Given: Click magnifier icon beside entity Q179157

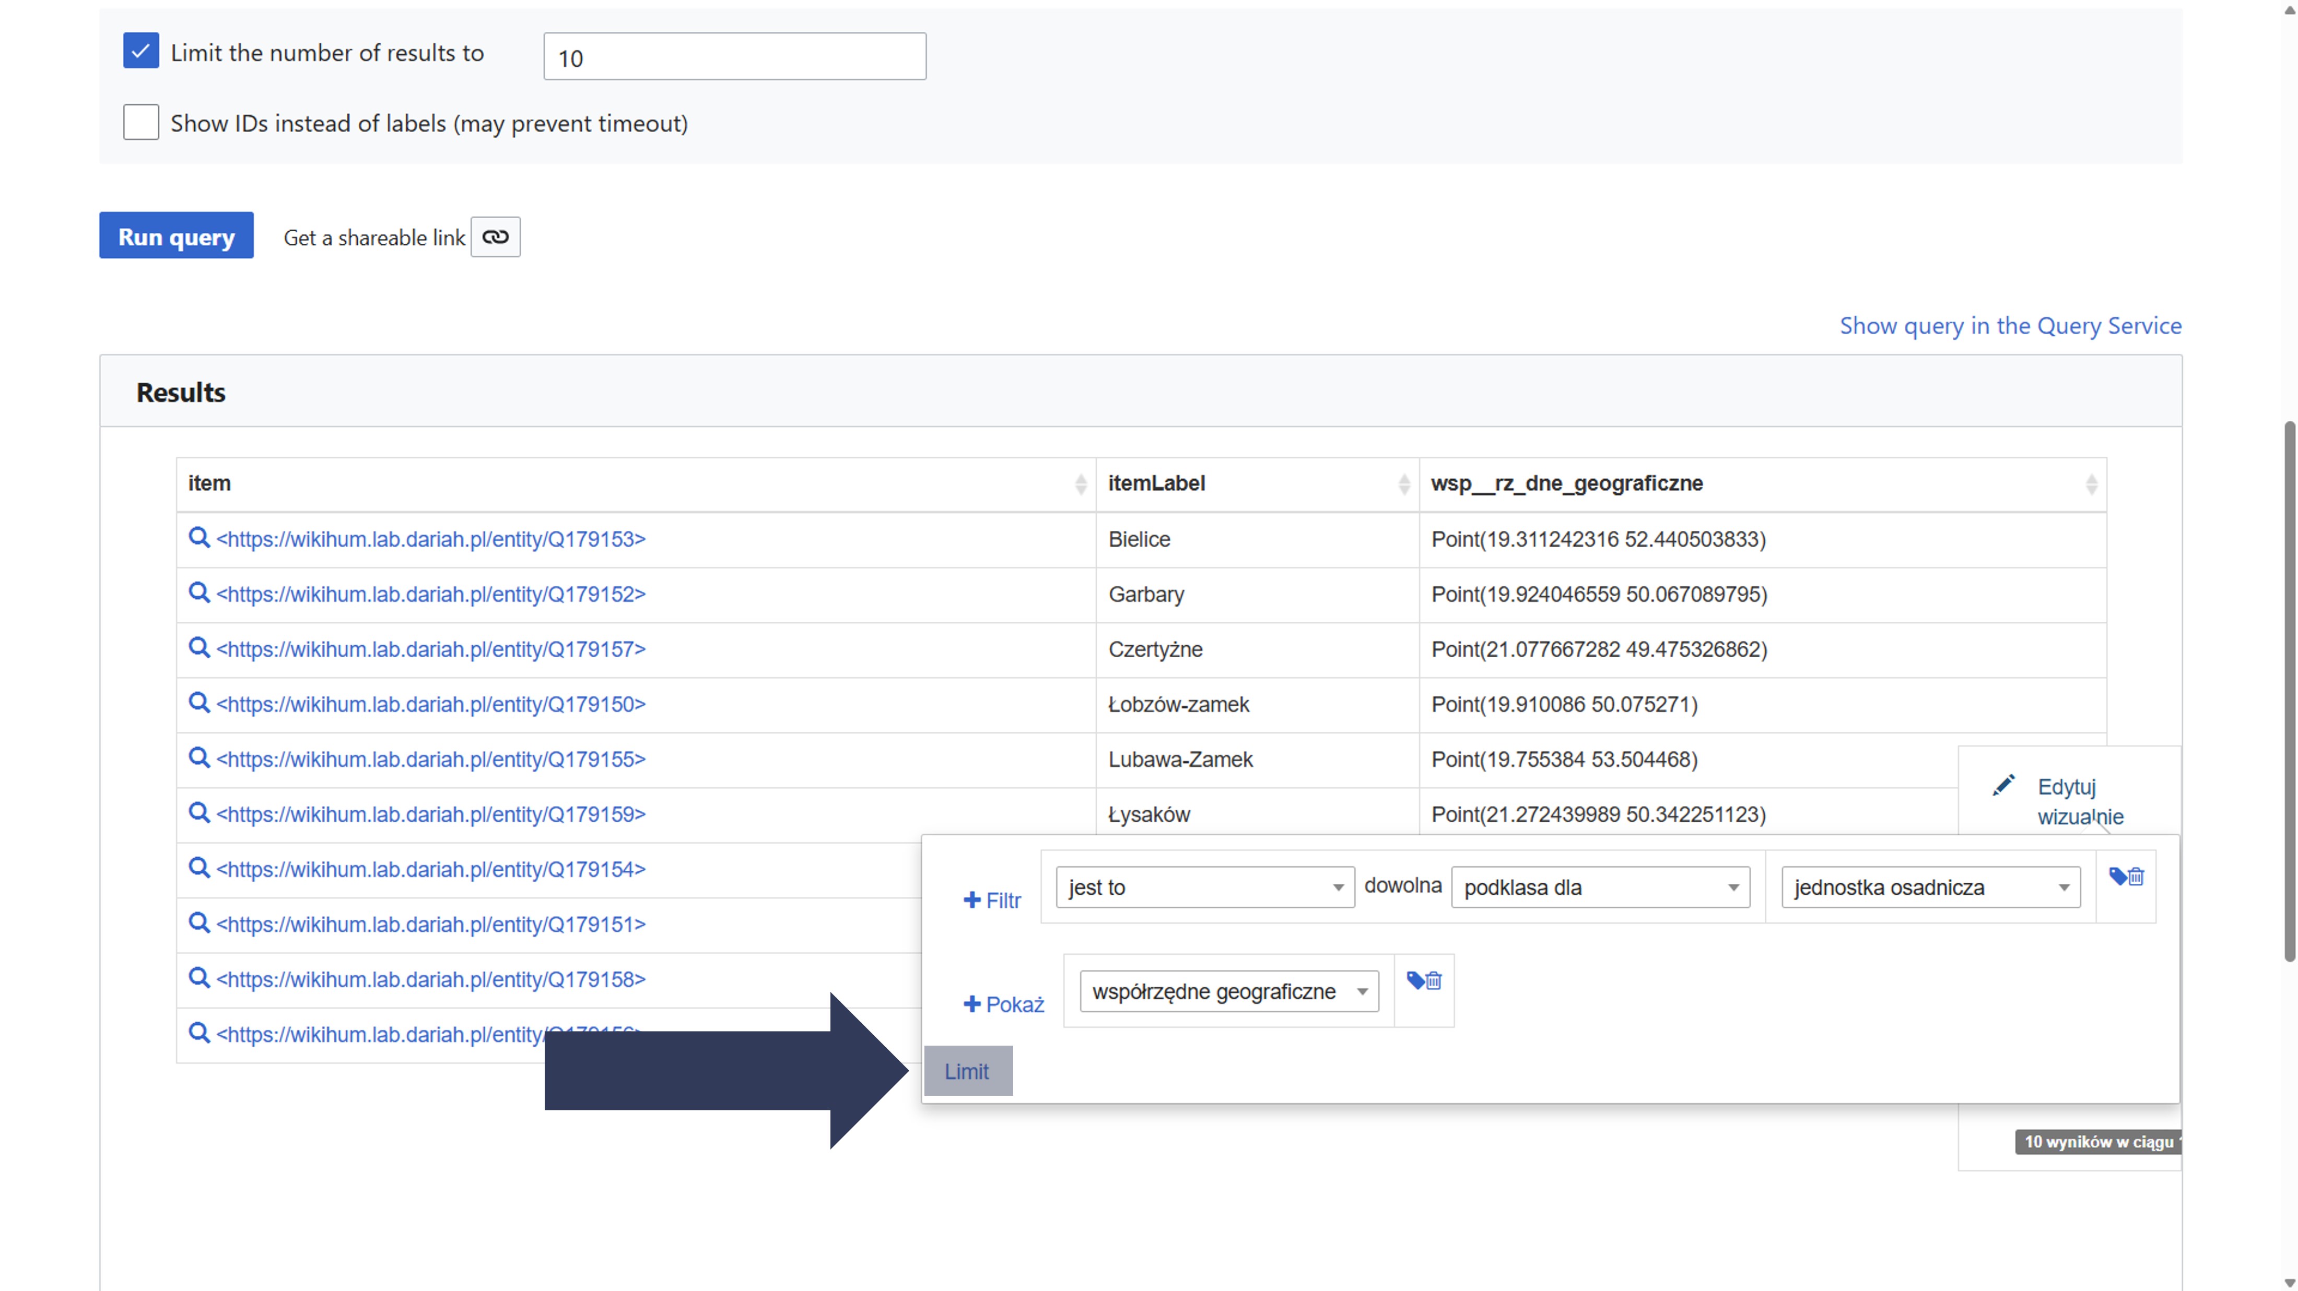Looking at the screenshot, I should (199, 648).
